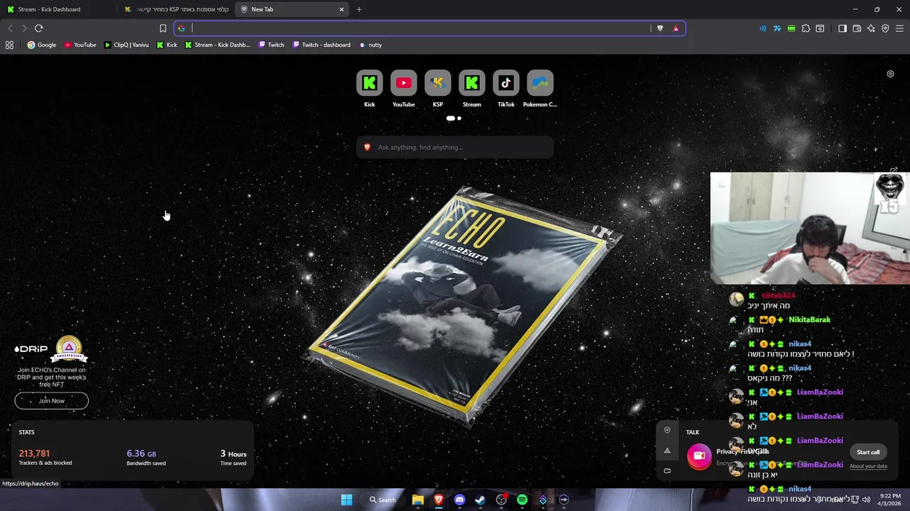Open Twitch - dashboard bookmark
Image resolution: width=910 pixels, height=511 pixels.
point(321,45)
